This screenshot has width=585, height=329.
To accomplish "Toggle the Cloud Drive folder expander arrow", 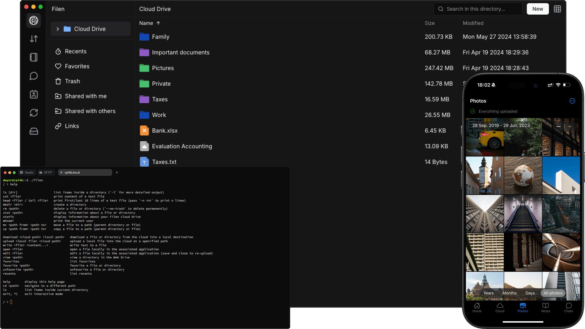I will point(58,29).
